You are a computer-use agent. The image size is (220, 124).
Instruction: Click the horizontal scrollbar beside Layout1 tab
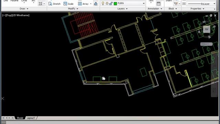(128, 118)
